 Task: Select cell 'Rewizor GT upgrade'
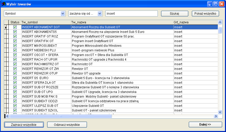pyautogui.click(x=122, y=73)
